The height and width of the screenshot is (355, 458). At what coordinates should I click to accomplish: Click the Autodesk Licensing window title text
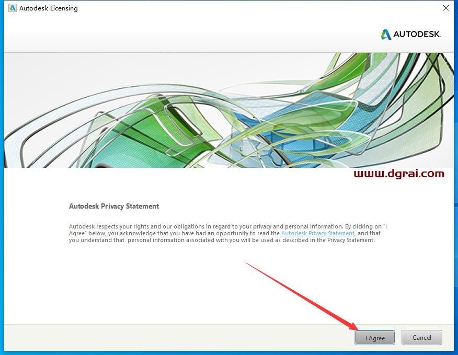click(49, 8)
